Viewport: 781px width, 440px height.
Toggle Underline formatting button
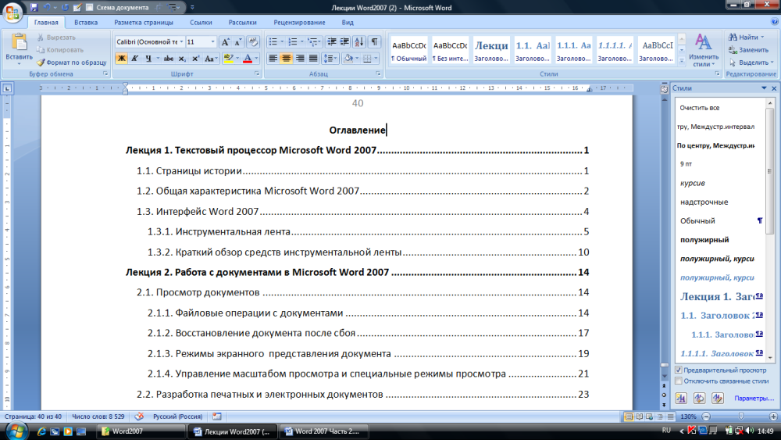point(148,59)
